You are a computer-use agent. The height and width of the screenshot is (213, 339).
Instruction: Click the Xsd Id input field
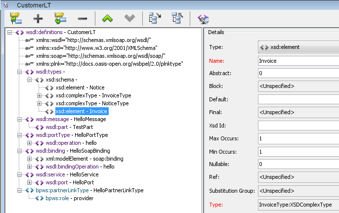click(298, 126)
